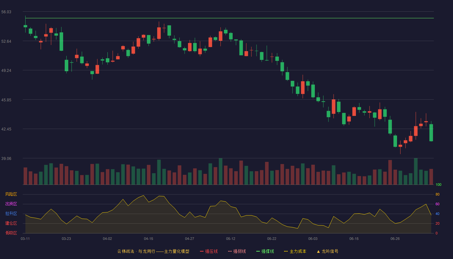
Task: Toggle the 龙吟信号 legend item
Action: click(x=327, y=251)
